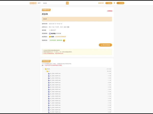Click the search field containing 庆余年
The image size is (153, 114).
coord(54,3)
